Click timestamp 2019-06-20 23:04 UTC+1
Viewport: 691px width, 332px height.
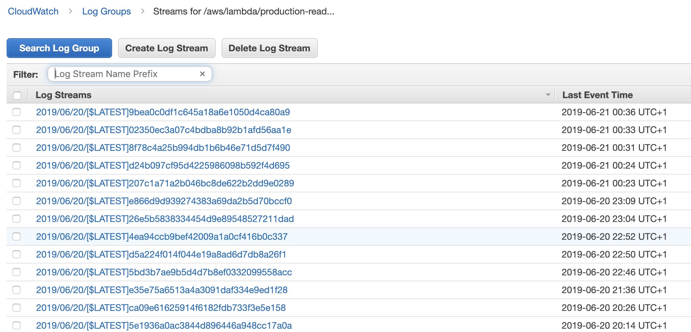tap(614, 219)
